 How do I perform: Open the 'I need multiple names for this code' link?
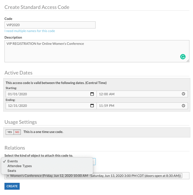[x=30, y=31]
